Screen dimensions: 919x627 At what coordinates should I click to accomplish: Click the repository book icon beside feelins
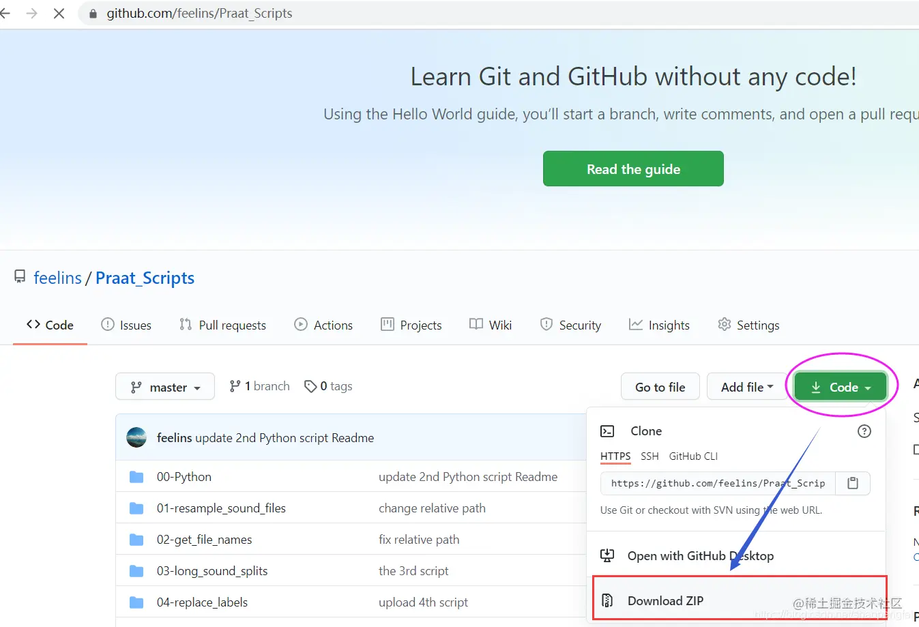20,277
